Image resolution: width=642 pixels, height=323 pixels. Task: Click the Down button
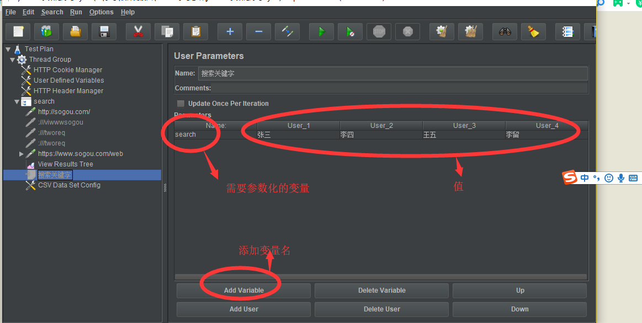pyautogui.click(x=519, y=309)
